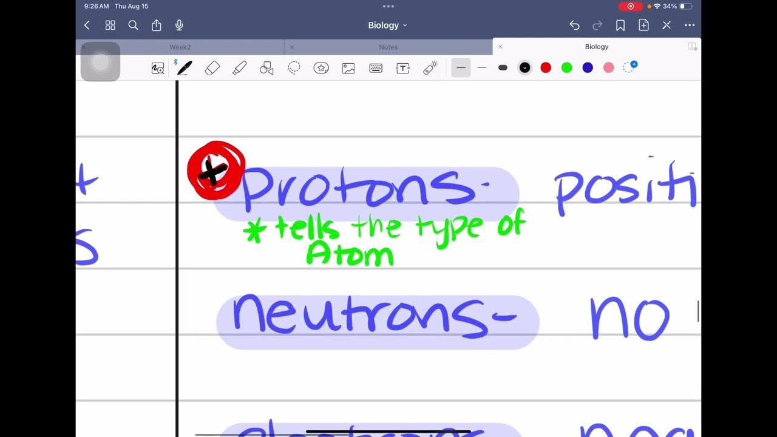
Task: Pick the red pen color
Action: (546, 67)
